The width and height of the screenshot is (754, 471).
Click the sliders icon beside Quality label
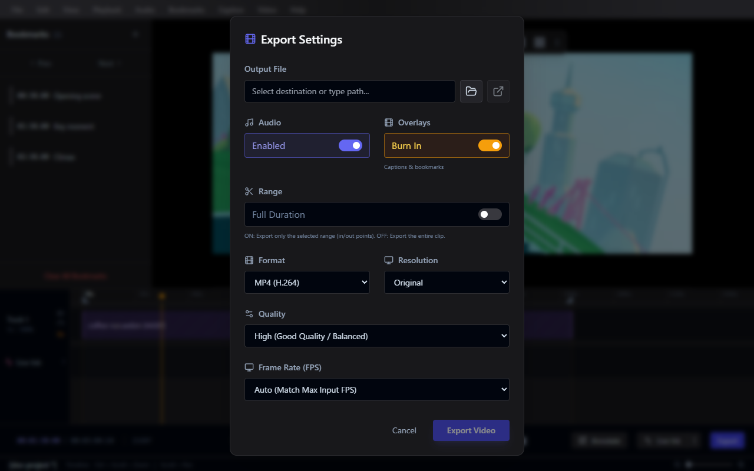point(249,314)
